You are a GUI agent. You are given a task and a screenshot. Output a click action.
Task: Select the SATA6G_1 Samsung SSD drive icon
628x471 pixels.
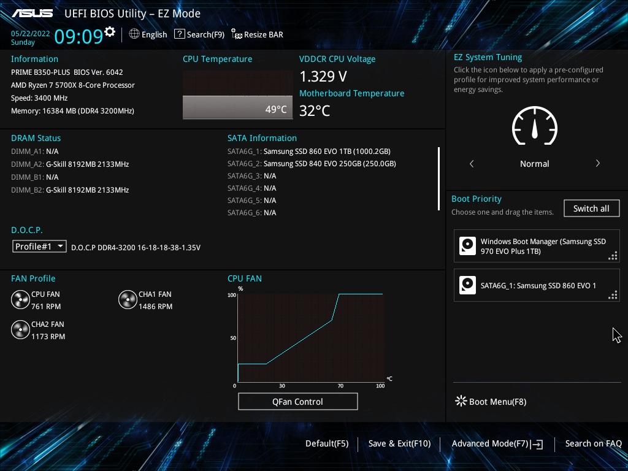(x=467, y=285)
